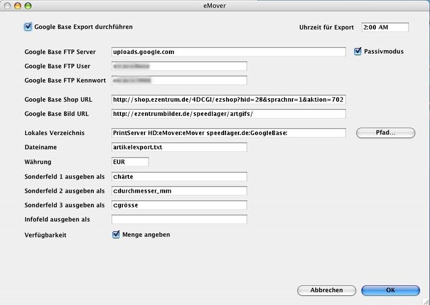
Task: Uncheck the Menge angeben checkbox
Action: (x=116, y=234)
